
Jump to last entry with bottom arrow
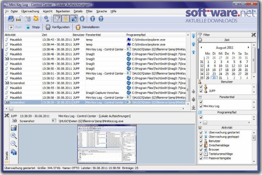[x=194, y=107]
